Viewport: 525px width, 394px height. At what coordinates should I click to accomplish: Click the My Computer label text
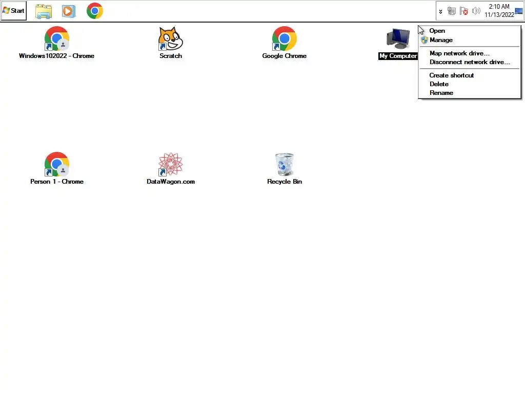[x=398, y=56]
